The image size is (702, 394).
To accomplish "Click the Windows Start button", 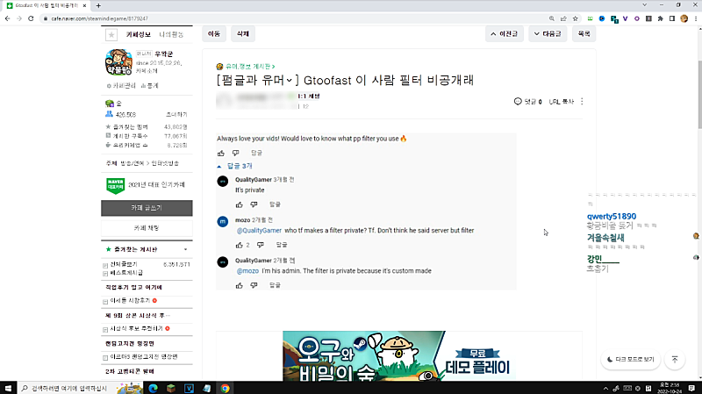I will [x=8, y=388].
